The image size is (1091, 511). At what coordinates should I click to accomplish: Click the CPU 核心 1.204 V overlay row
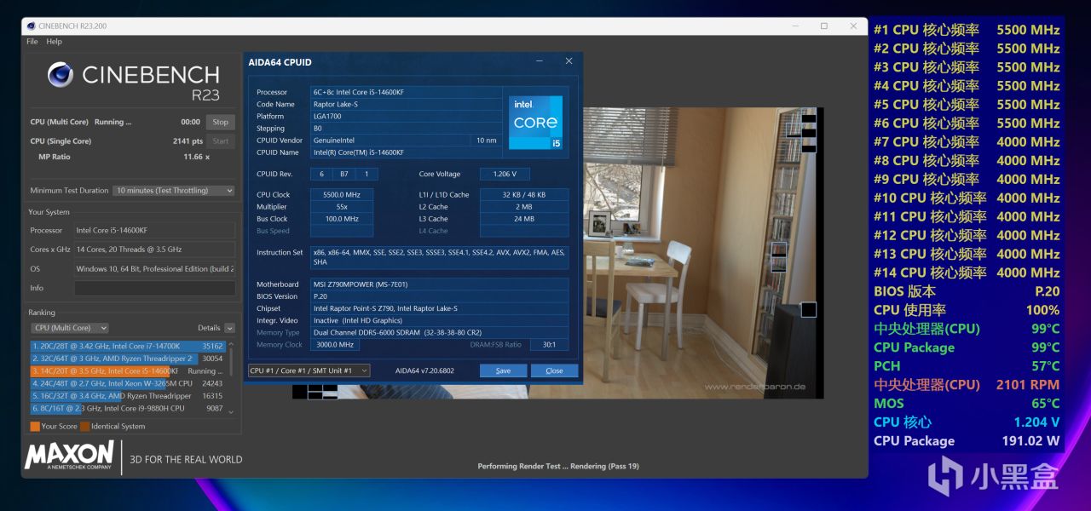(x=967, y=422)
